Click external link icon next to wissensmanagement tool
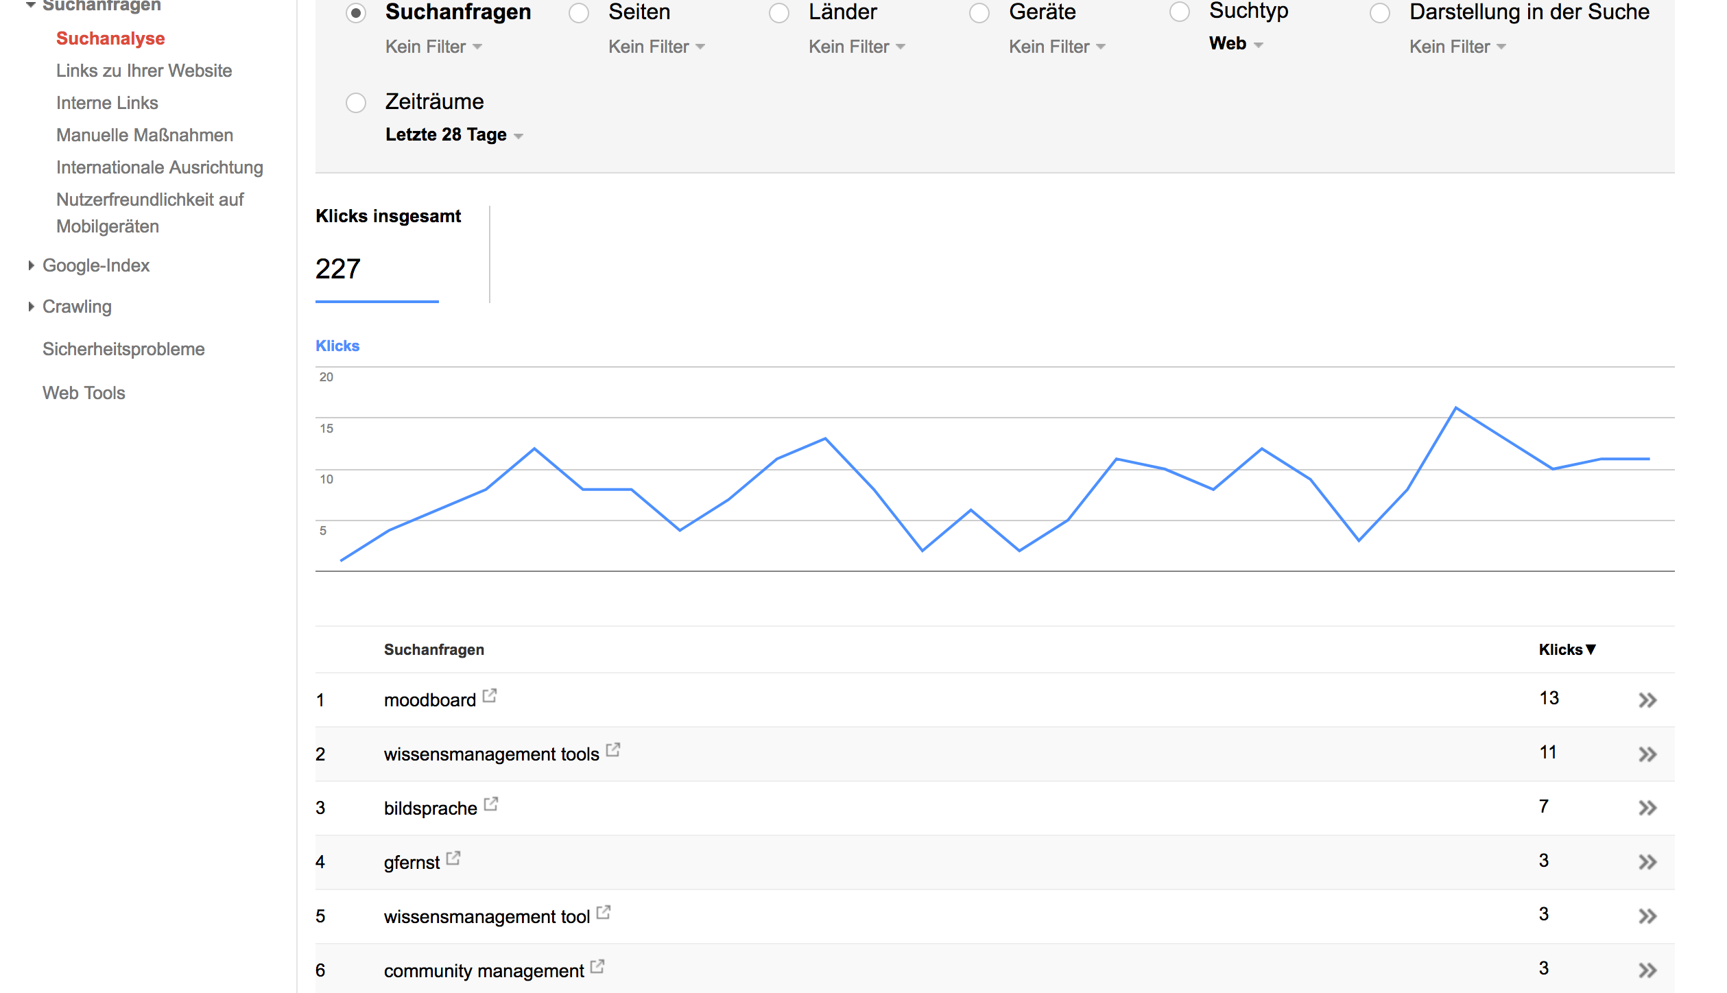The width and height of the screenshot is (1727, 993). pos(604,912)
